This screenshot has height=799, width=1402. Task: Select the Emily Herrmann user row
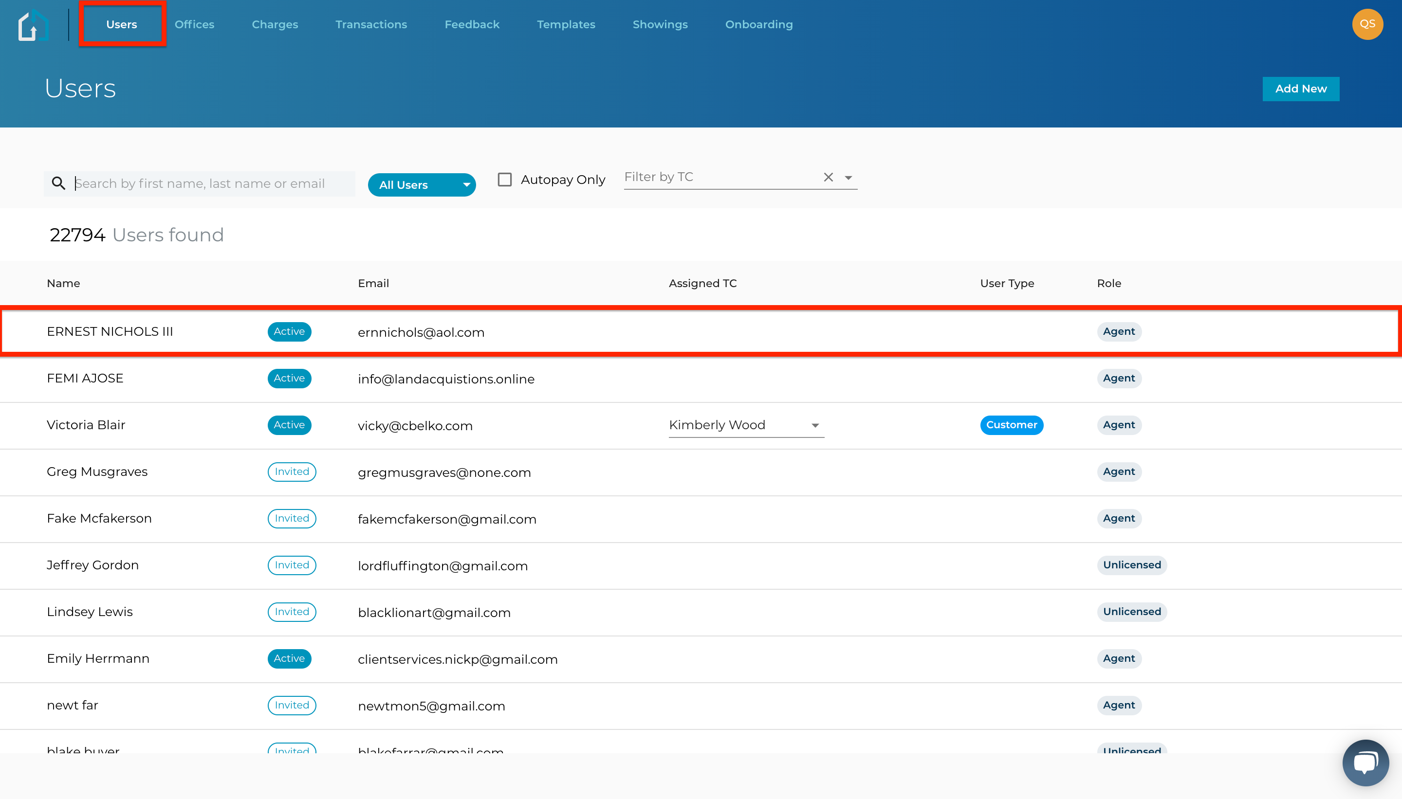98,658
